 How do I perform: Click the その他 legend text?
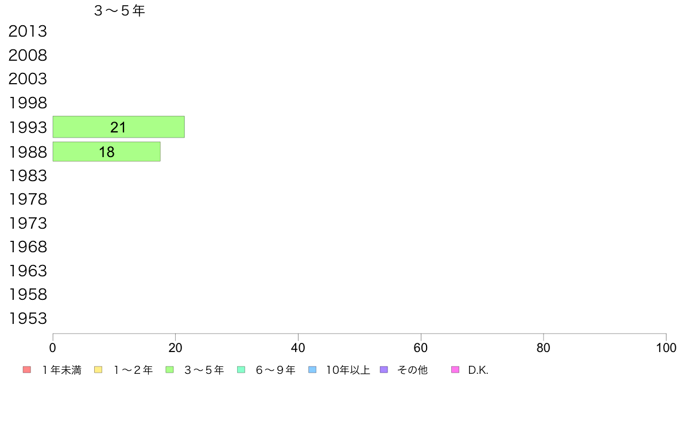click(x=412, y=370)
